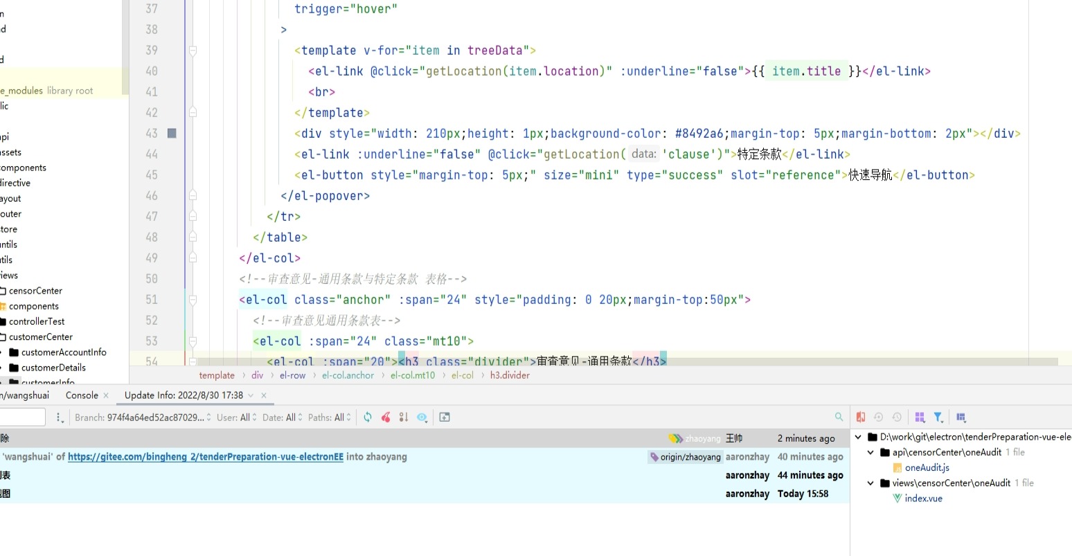Switch to the Update Info tab

(x=184, y=395)
